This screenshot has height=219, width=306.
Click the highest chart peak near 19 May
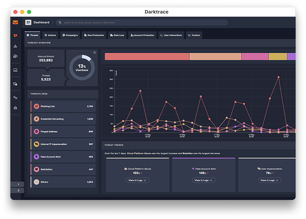pyautogui.click(x=279, y=77)
